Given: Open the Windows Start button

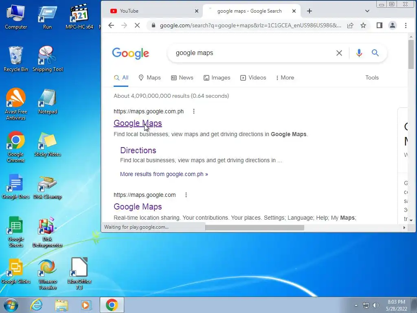Looking at the screenshot, I should (11, 305).
